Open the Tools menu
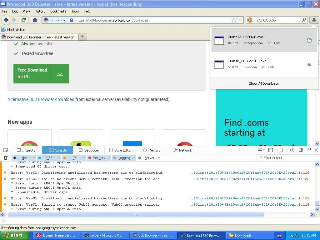 [75, 11]
